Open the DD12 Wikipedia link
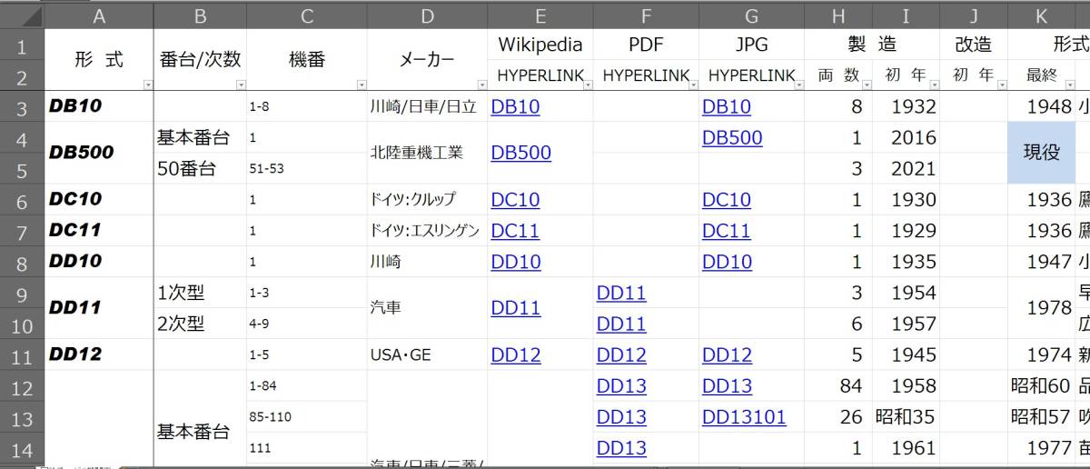Screen dimensions: 1090x469 coord(515,355)
